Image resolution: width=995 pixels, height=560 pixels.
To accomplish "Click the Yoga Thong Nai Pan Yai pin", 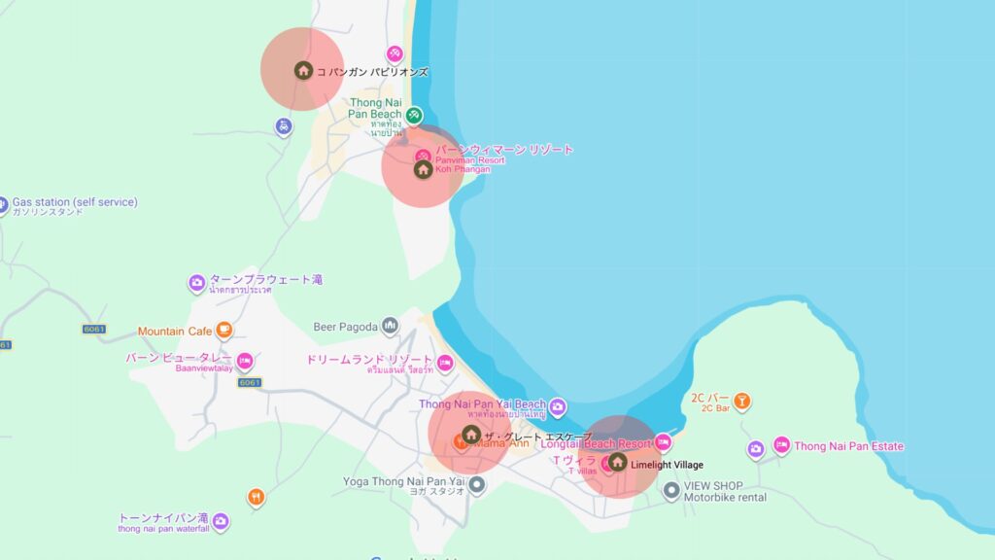I will (x=476, y=486).
